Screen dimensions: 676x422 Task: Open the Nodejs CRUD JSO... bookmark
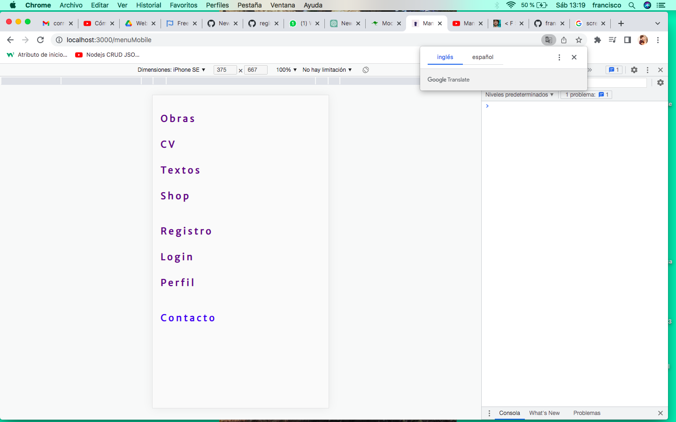tap(108, 55)
